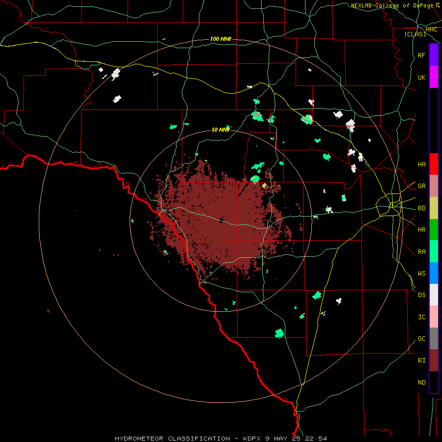Pick the HR dark green legend swatch

(x=434, y=229)
